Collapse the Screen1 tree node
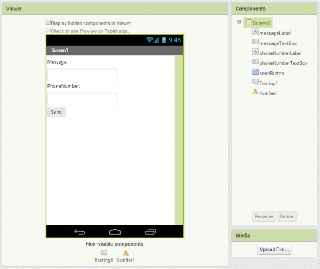The image size is (320, 269). 238,22
